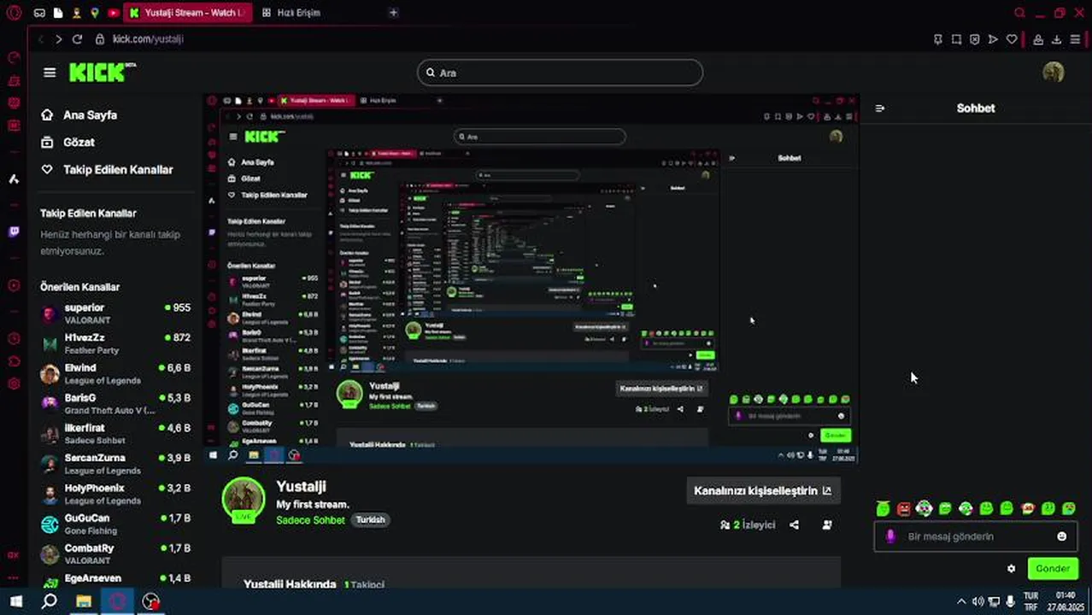Click the stream video preview

point(531,278)
